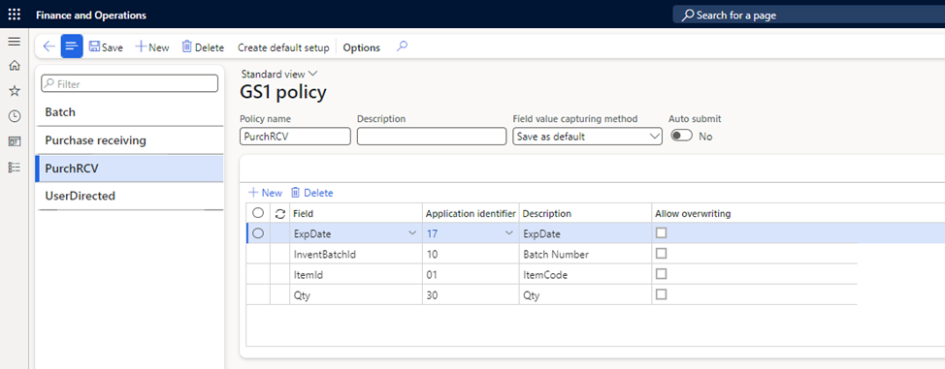945x369 pixels.
Task: Expand the hamburger navigation pane
Action: pos(14,42)
